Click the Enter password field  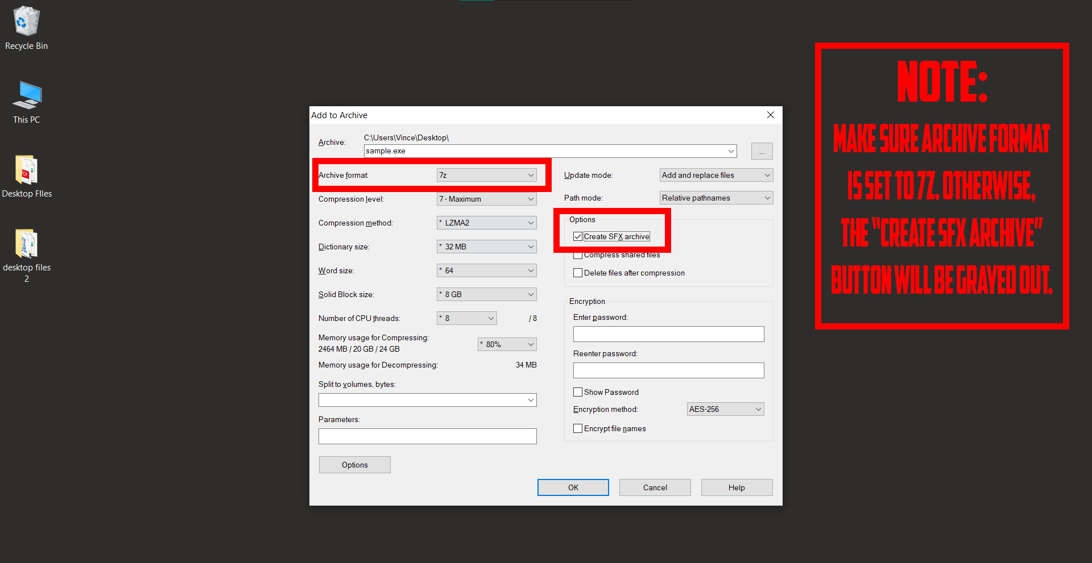[x=668, y=334]
